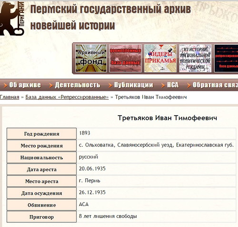
Task: Click the orange arrow beside Публикации
Action: pyautogui.click(x=110, y=85)
